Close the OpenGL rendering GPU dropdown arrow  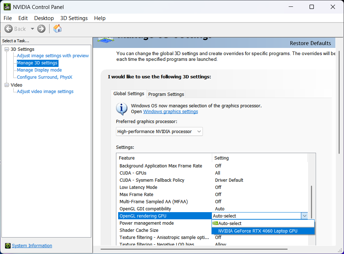305,216
